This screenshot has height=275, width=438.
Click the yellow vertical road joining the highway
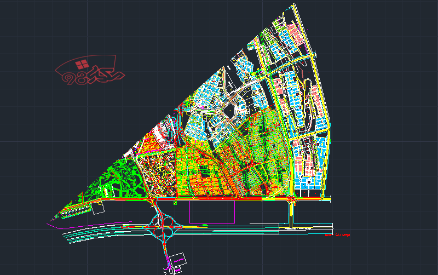[x=291, y=214]
